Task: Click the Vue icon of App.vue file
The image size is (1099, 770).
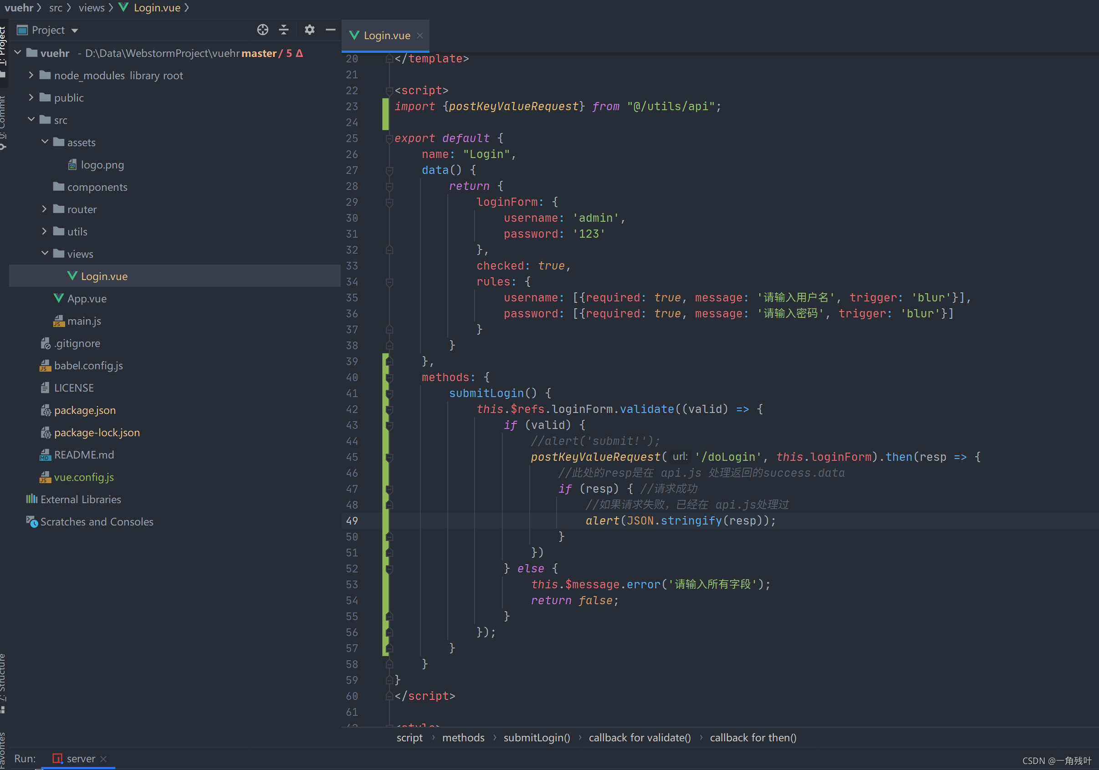Action: 58,299
